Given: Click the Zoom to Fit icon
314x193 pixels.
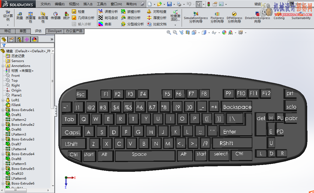Looking at the screenshot, I should pos(169,32).
